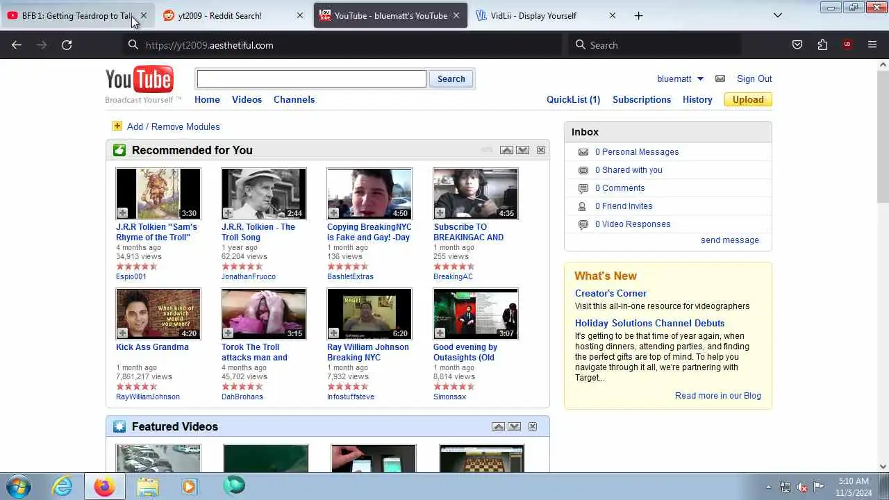Click the Video Responses icon
This screenshot has width=889, height=500.
pyautogui.click(x=583, y=224)
